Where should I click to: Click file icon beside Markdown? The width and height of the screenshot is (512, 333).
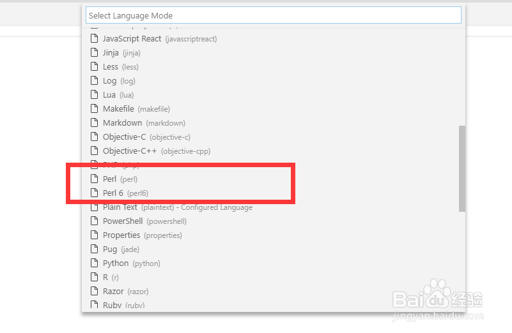point(94,122)
